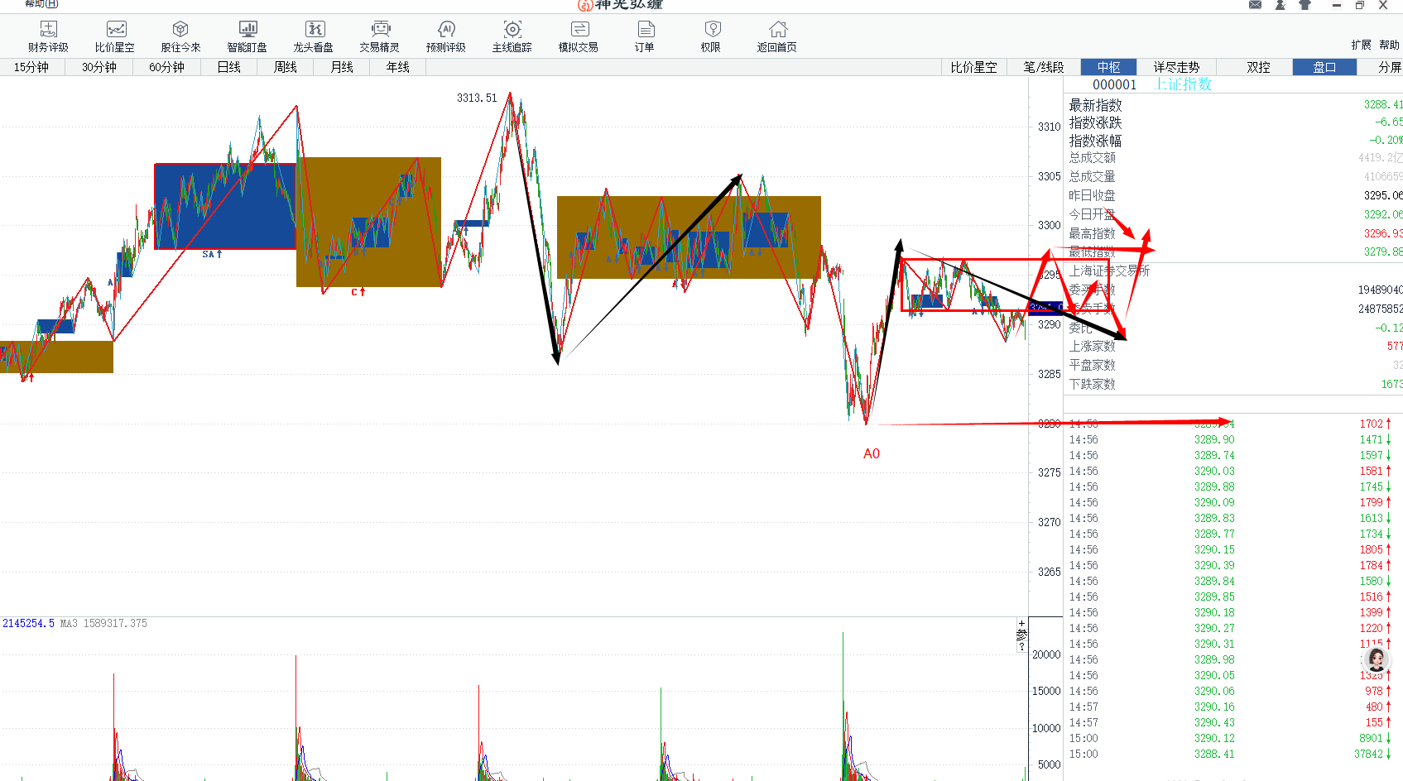
Task: Open the 主线追踪 target tool
Action: click(x=512, y=37)
